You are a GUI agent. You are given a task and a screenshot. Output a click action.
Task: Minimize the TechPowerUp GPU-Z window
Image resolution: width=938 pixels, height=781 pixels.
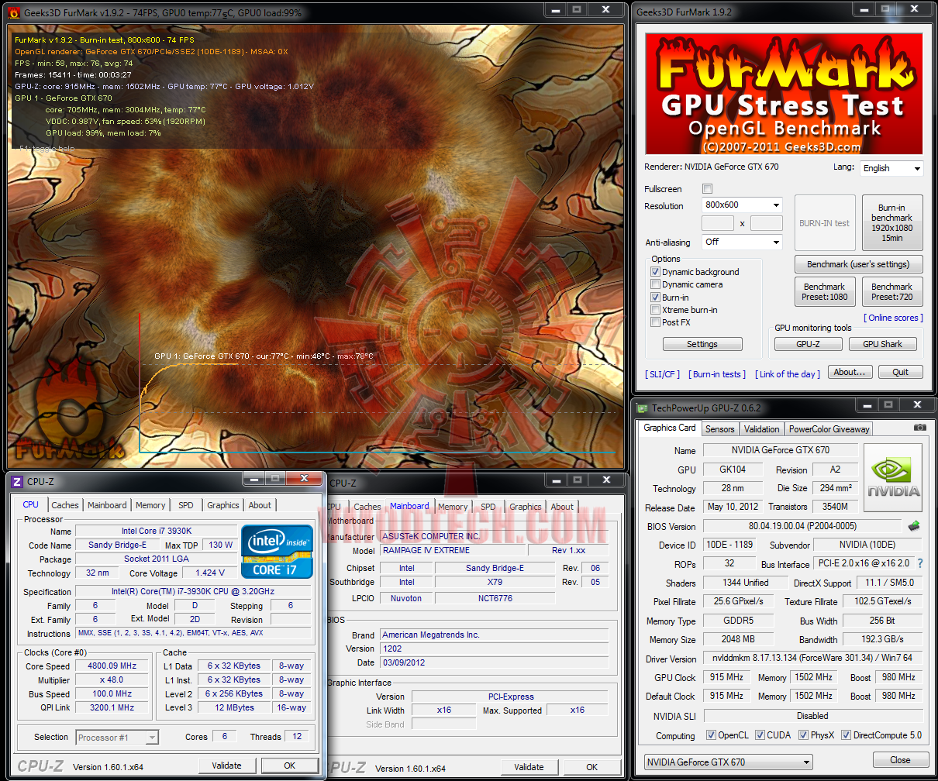(867, 404)
